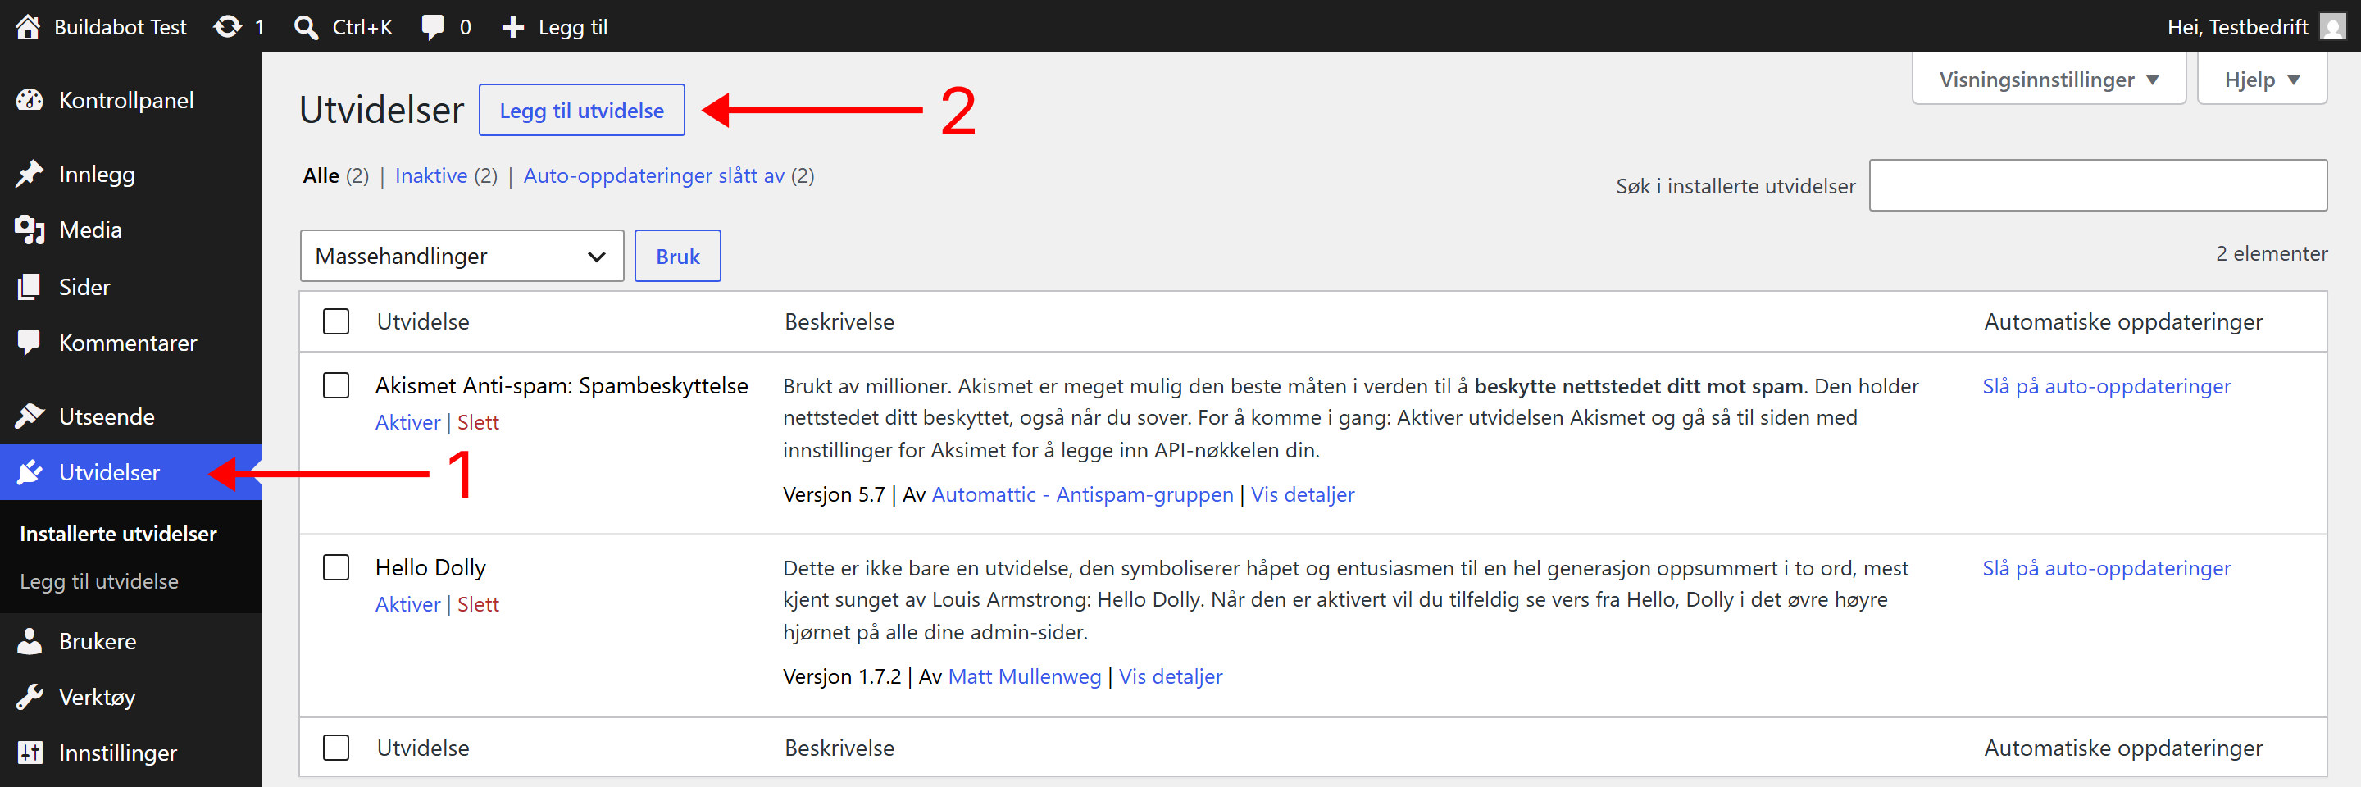Screen dimensions: 2361x787
Task: Focus the Søk i installerte utvidelser field
Action: [2098, 185]
